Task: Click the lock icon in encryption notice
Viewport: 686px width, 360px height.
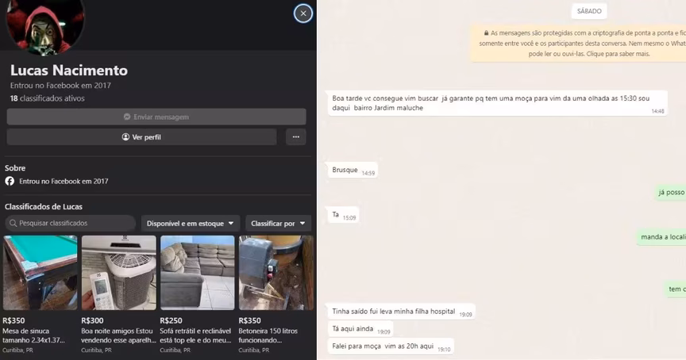Action: 485,33
